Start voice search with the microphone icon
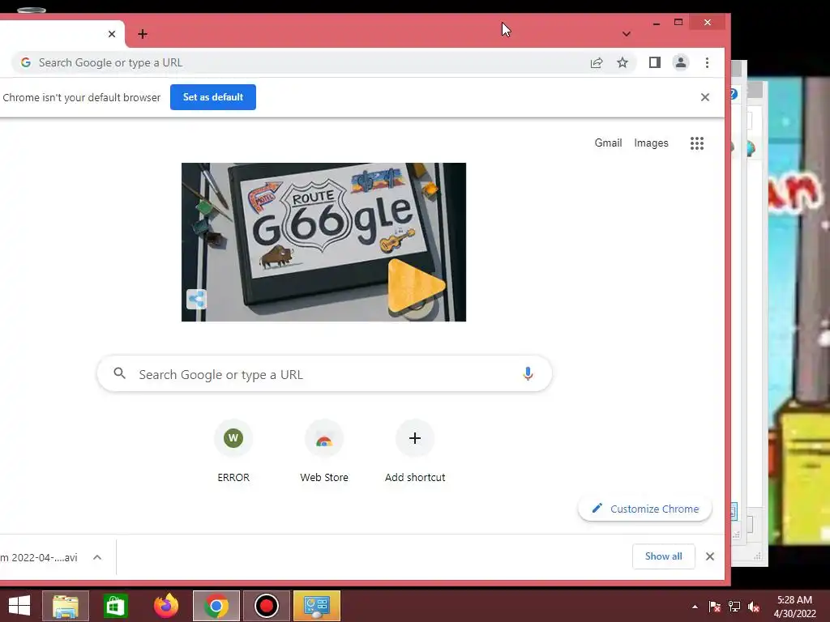 [x=528, y=373]
